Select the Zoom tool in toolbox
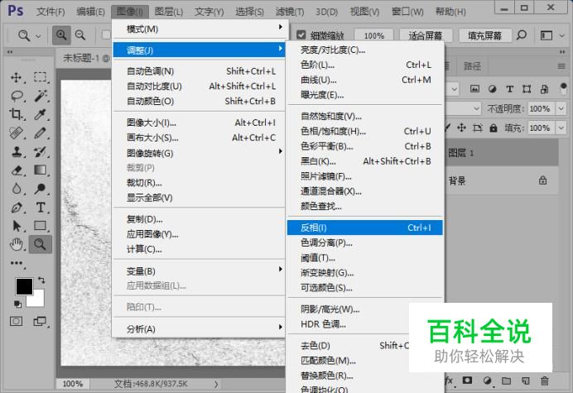 click(x=41, y=244)
